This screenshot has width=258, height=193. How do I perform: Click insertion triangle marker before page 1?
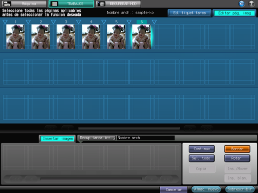pyautogui.click(x=5, y=22)
